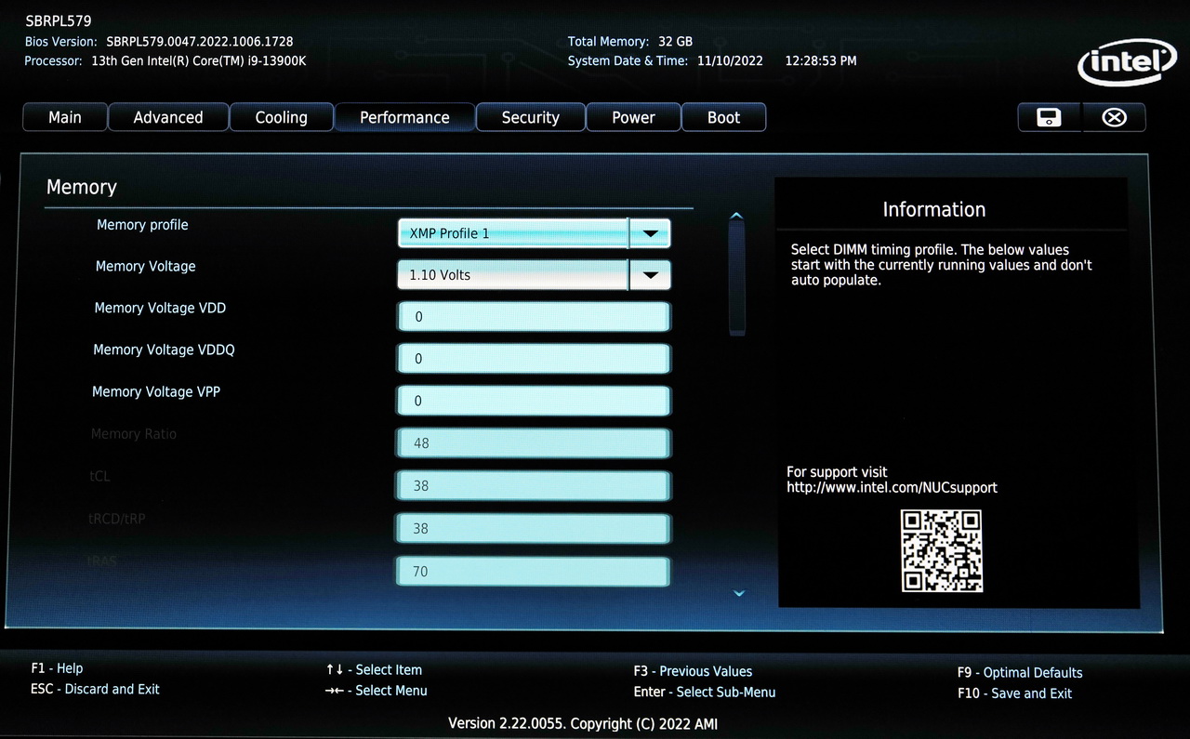
Task: Click the DIMM timing profile description text
Action: point(942,265)
